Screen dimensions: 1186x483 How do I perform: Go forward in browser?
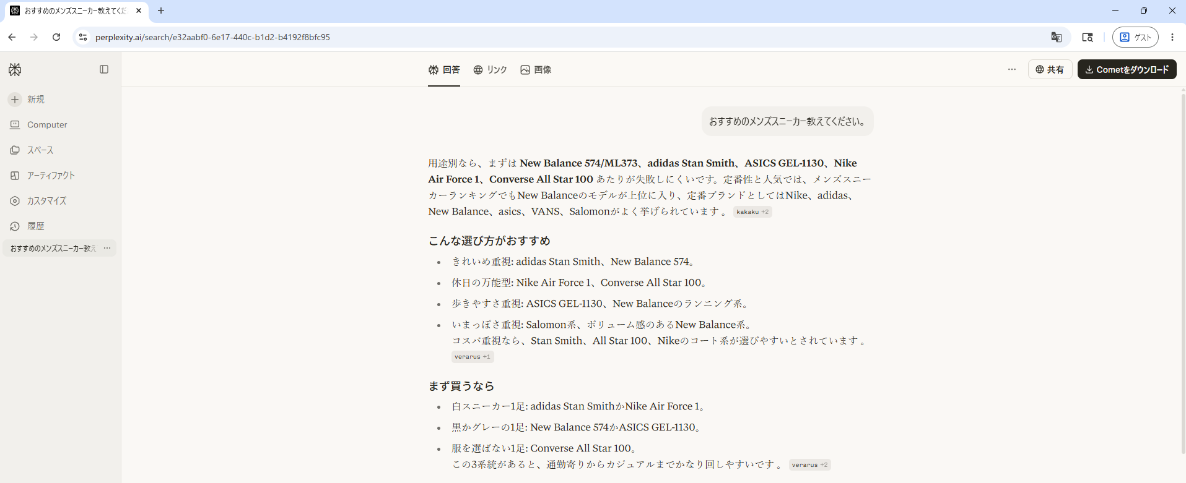pyautogui.click(x=34, y=37)
